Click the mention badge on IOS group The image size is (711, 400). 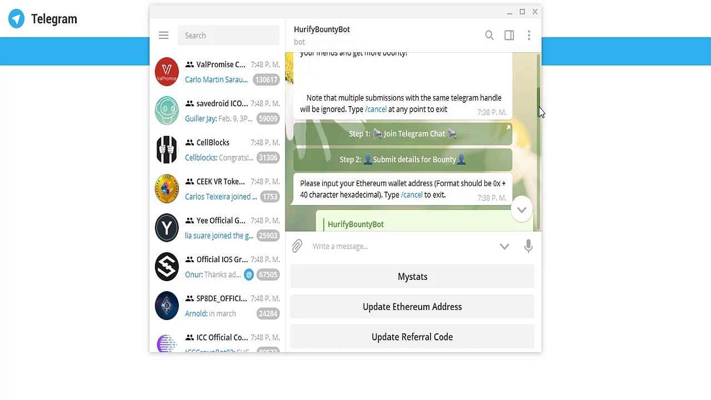point(249,274)
